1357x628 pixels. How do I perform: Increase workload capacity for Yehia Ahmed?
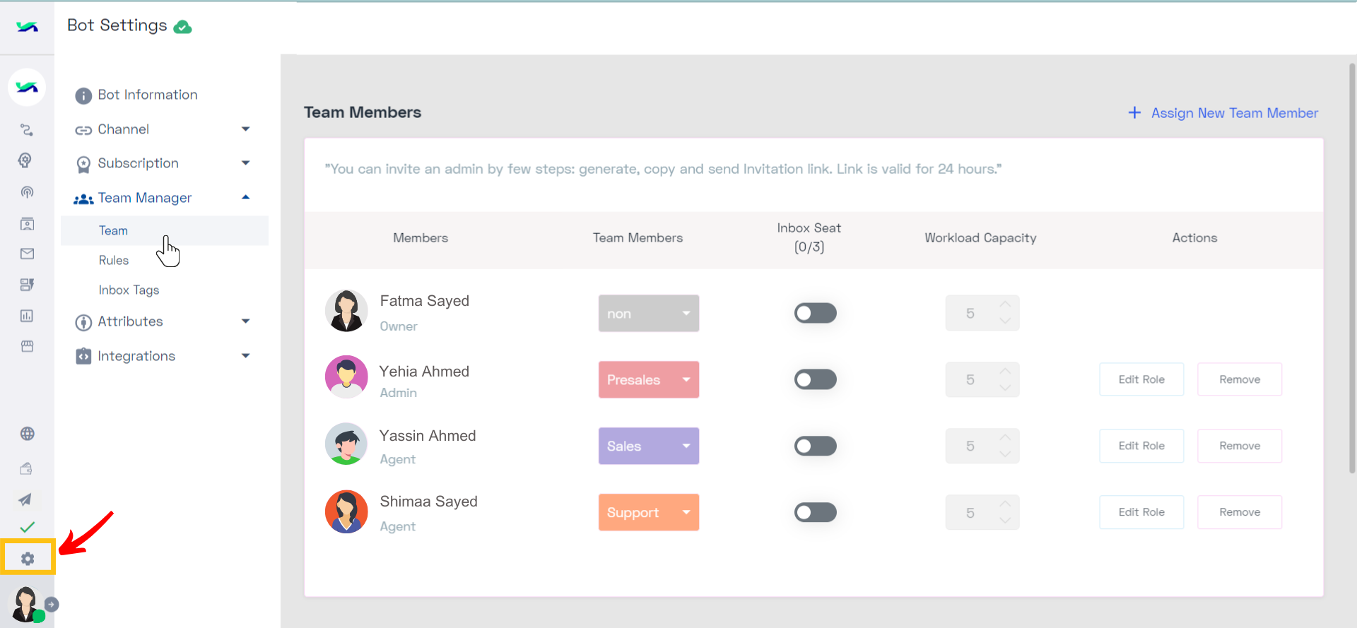coord(1005,372)
